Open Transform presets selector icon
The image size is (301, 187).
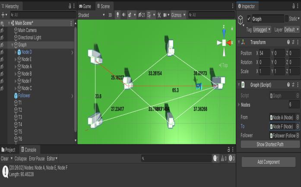pyautogui.click(x=293, y=42)
